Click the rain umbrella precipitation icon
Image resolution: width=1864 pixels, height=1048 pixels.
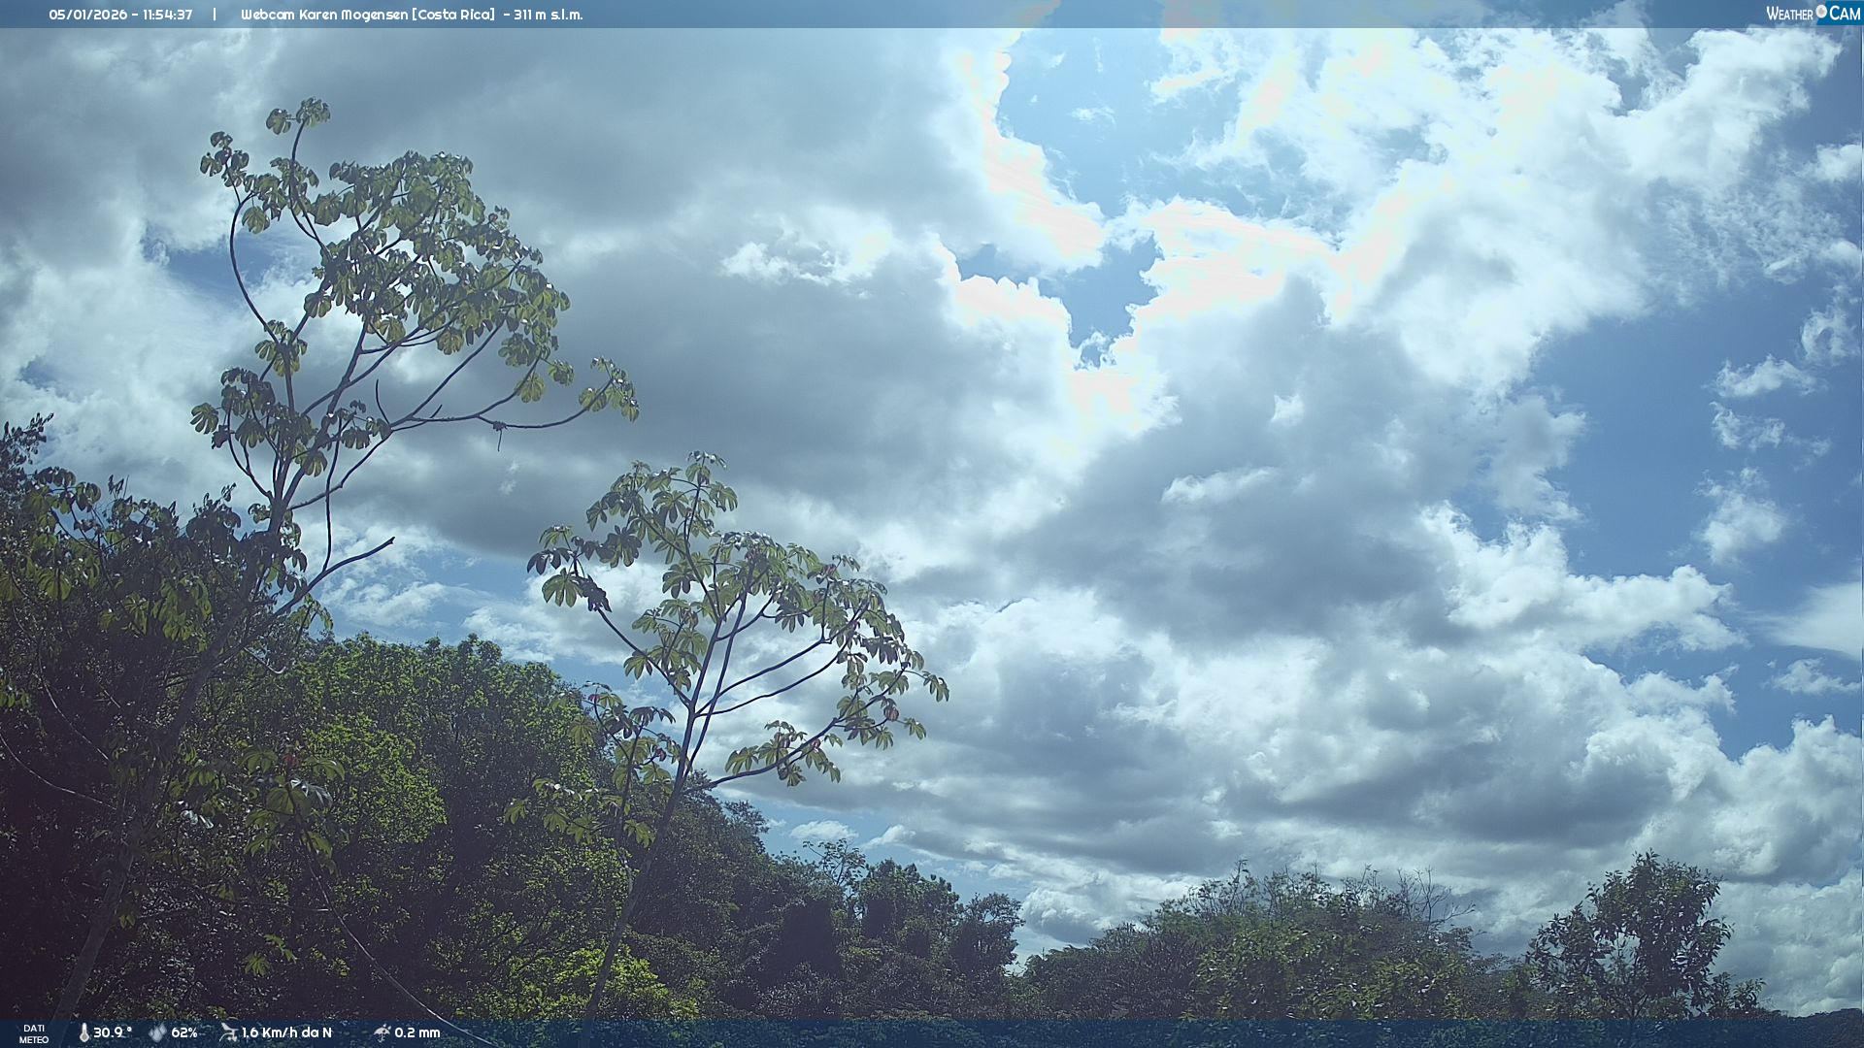(382, 1032)
